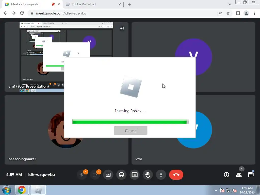Viewport: 260px width, 195px height.
Task: Click the participant count badge 4
Action: (x=242, y=169)
